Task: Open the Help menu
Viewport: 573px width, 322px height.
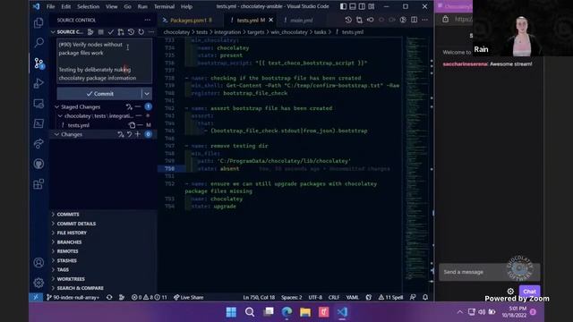Action: coord(186,6)
